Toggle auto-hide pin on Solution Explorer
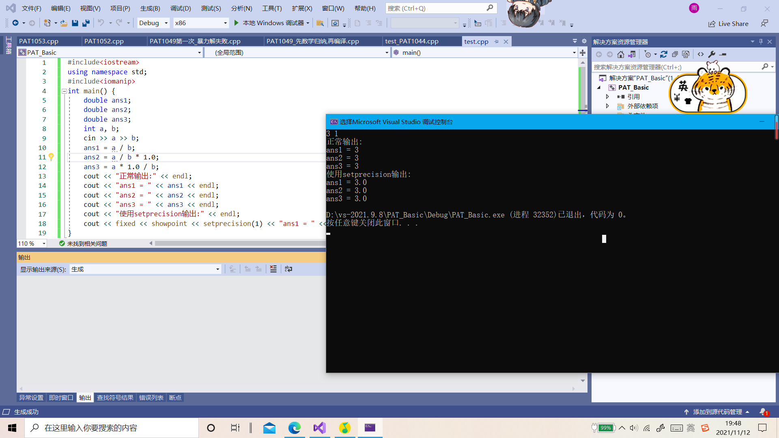The image size is (779, 438). pyautogui.click(x=761, y=41)
